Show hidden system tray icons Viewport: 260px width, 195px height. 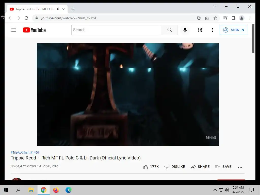coord(215,190)
